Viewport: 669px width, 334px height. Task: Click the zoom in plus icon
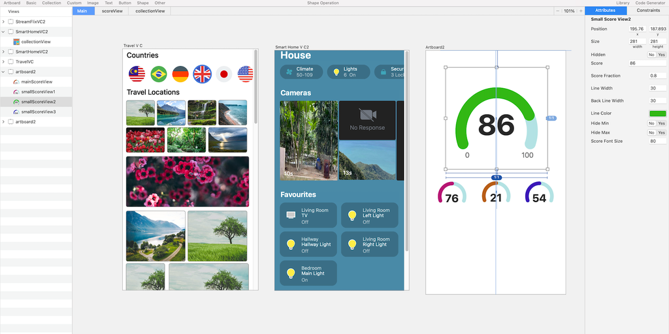[x=580, y=11]
